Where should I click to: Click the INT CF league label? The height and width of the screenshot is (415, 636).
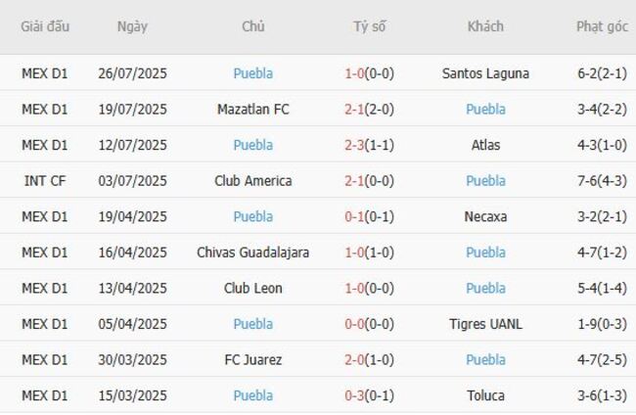pos(45,181)
